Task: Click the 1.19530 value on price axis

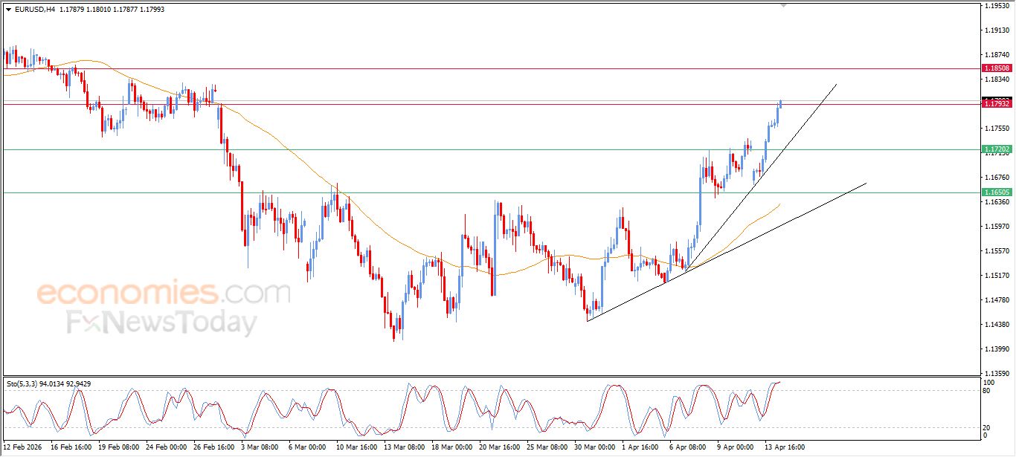Action: pyautogui.click(x=996, y=6)
